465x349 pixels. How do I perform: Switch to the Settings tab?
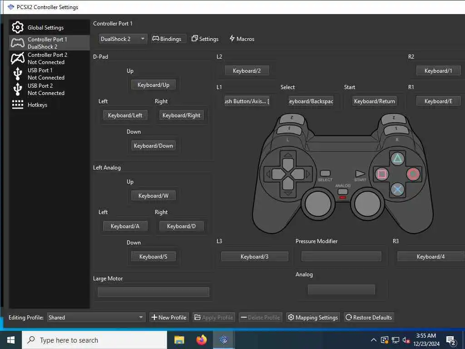[205, 39]
